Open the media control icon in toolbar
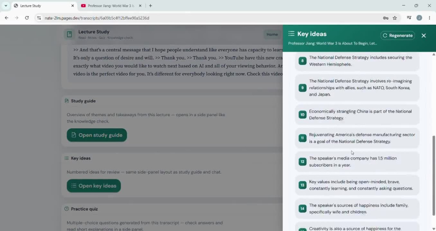 coord(409,18)
